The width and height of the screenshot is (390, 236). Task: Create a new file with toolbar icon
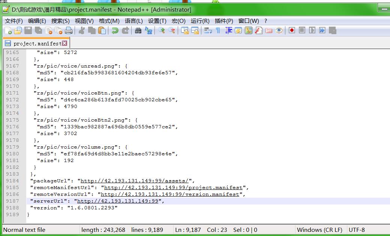7,31
